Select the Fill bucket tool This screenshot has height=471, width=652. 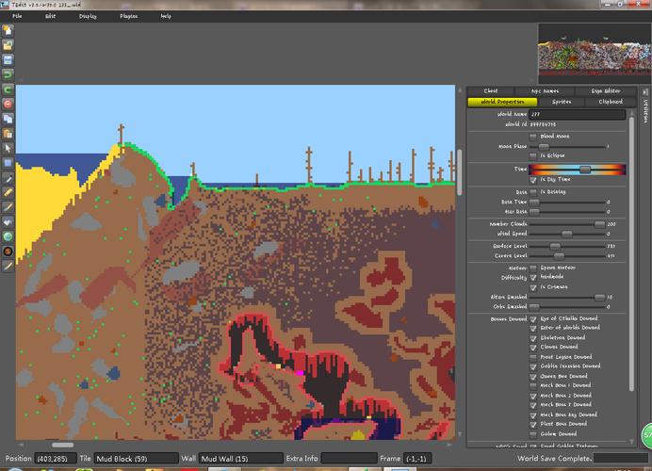pyautogui.click(x=8, y=222)
